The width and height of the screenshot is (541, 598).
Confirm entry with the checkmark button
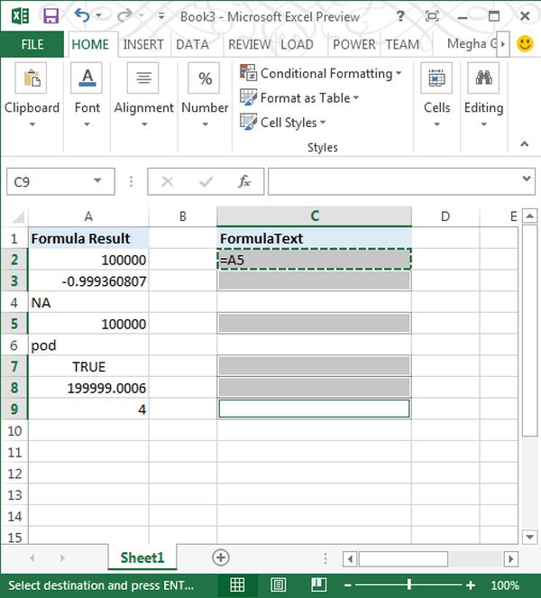pyautogui.click(x=206, y=181)
